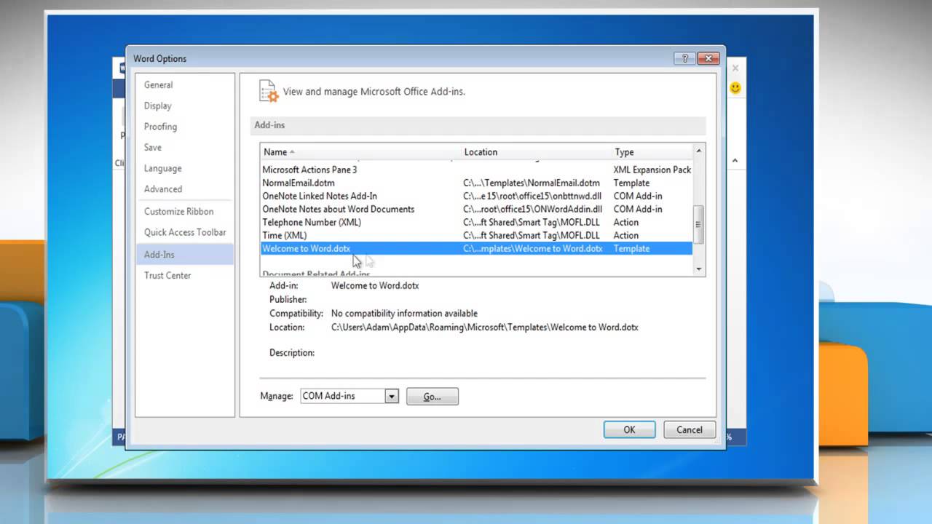Screen dimensions: 932x524
Task: Click the Add-ins gear page icon
Action: tap(269, 91)
